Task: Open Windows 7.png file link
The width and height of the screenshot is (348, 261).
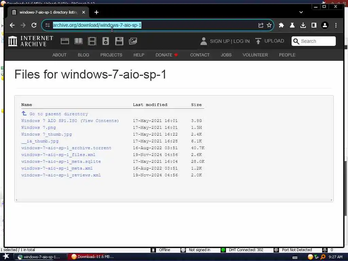Action: point(38,128)
